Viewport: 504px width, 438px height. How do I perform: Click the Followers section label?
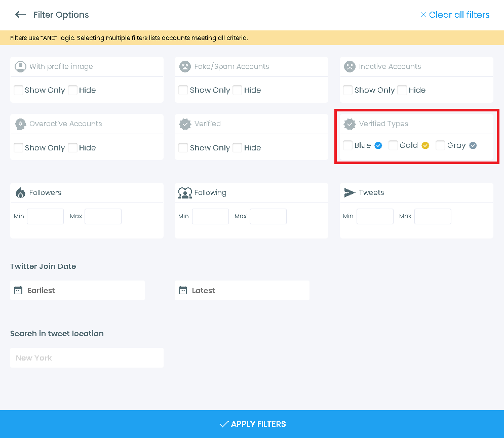click(x=45, y=192)
